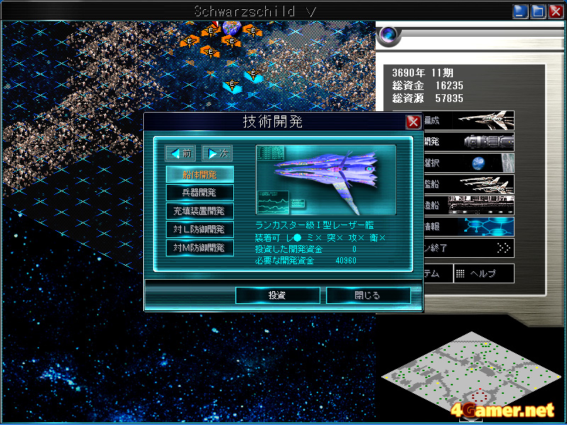Viewport: 567px width, 425px height.
Task: Open the 情報 information menu item
Action: [468, 227]
